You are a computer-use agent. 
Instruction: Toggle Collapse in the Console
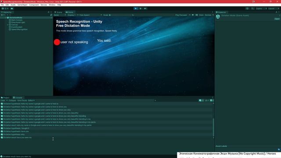(12, 101)
